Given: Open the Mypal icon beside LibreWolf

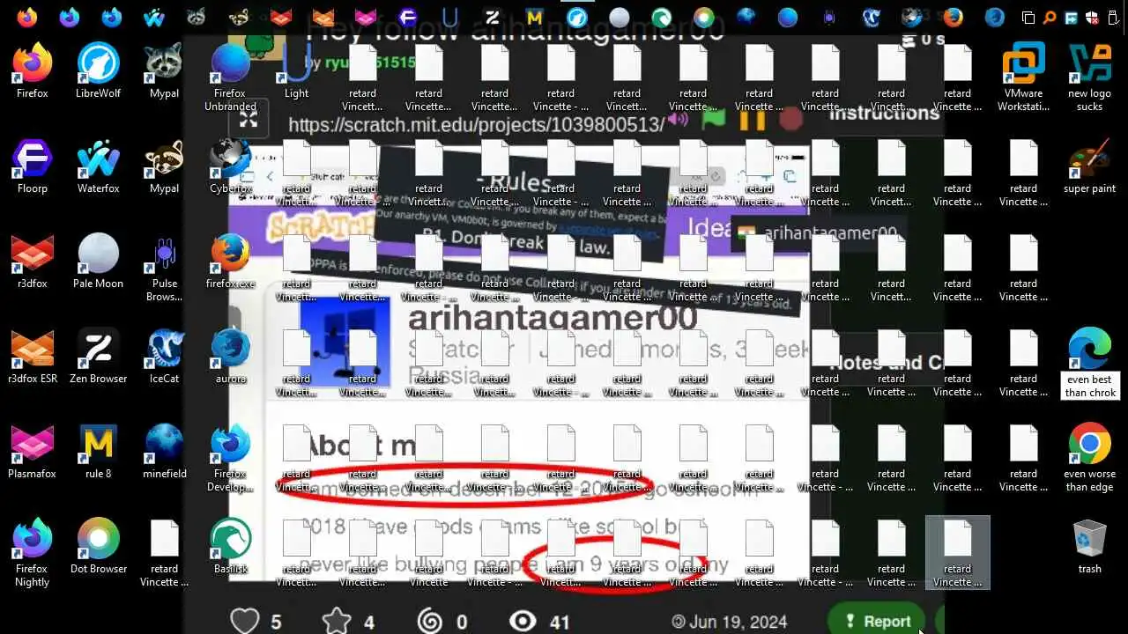Looking at the screenshot, I should pyautogui.click(x=164, y=70).
